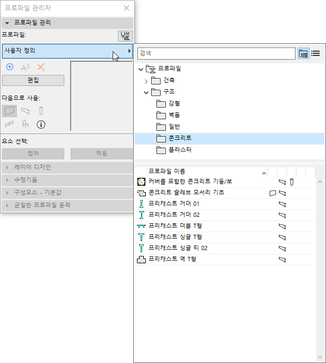Toggle the object usage chair icon
Viewport: 326px width, 363px height.
coord(25,125)
